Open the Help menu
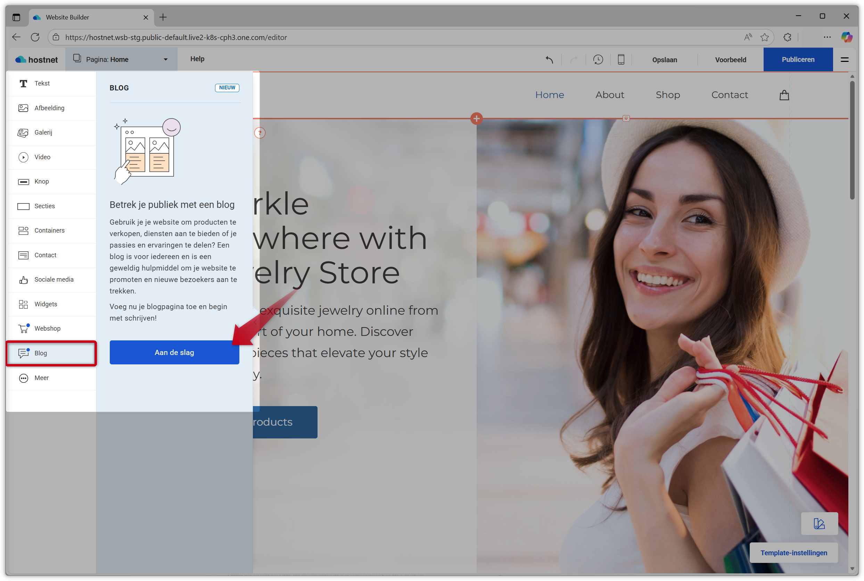Viewport: 864px width, 581px height. click(x=197, y=59)
